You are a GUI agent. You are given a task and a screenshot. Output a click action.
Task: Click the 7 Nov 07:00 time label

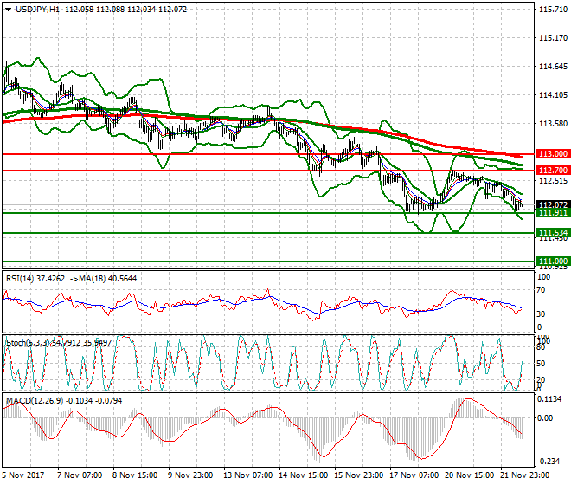pos(80,475)
